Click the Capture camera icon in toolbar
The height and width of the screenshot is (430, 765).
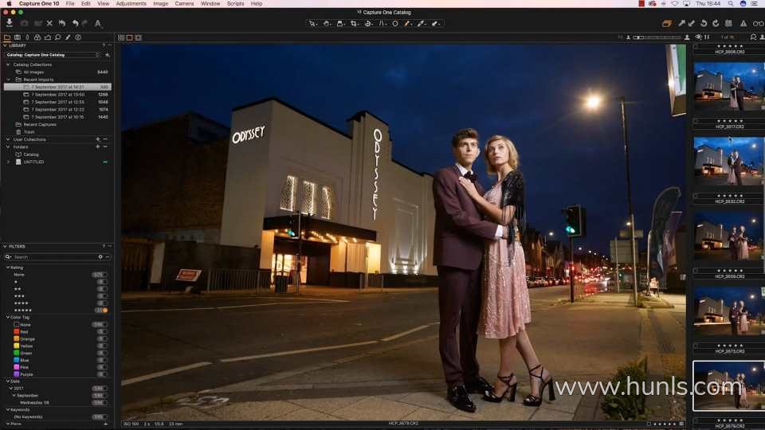25,23
